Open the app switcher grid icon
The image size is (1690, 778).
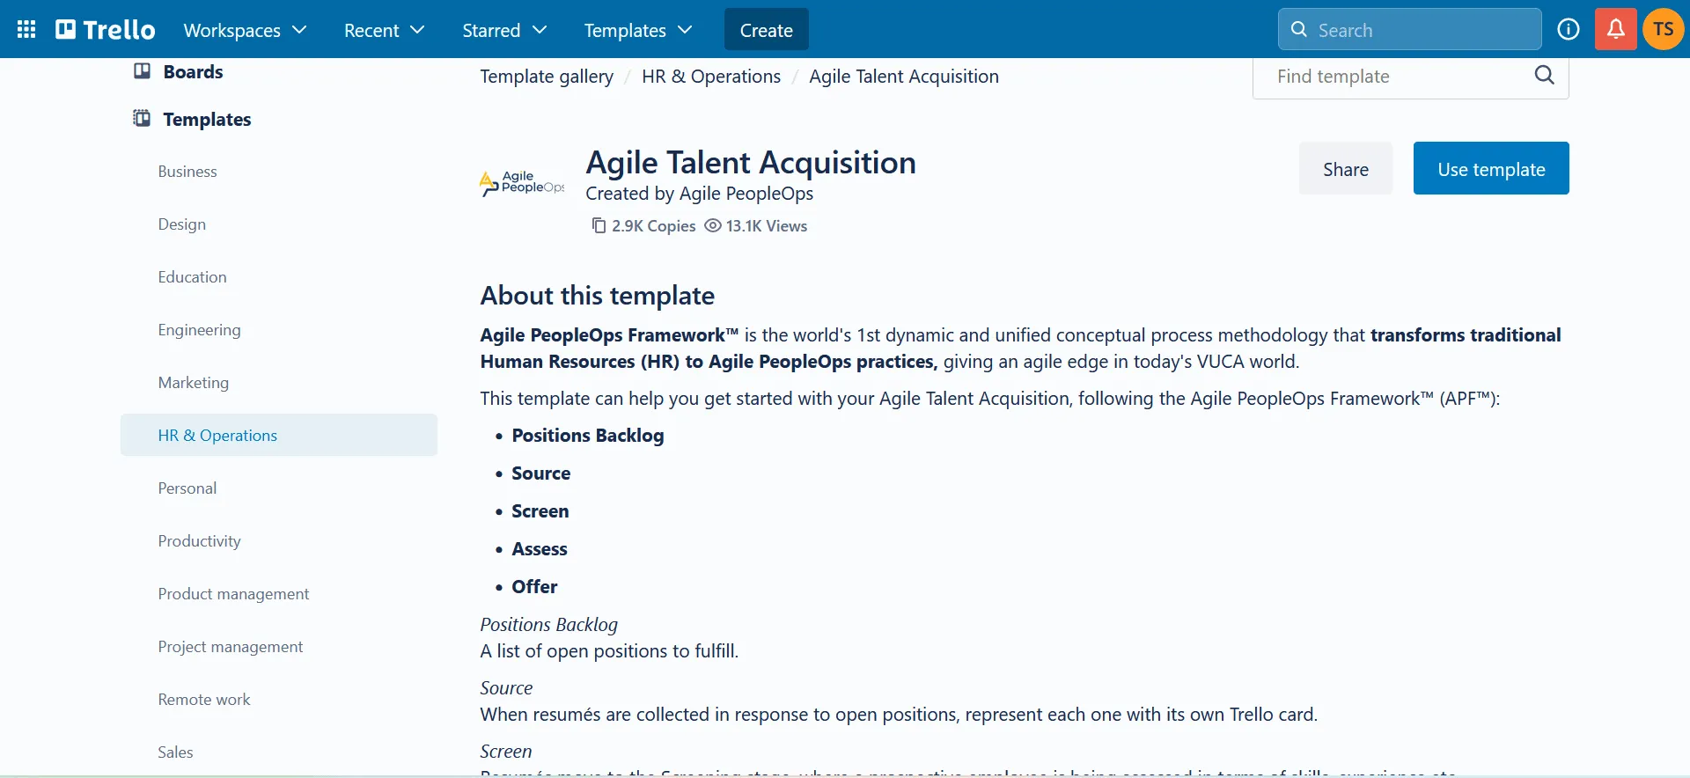coord(26,29)
